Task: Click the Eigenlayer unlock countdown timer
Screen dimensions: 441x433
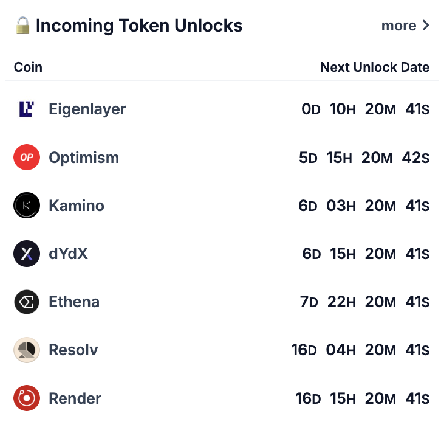Action: (365, 109)
